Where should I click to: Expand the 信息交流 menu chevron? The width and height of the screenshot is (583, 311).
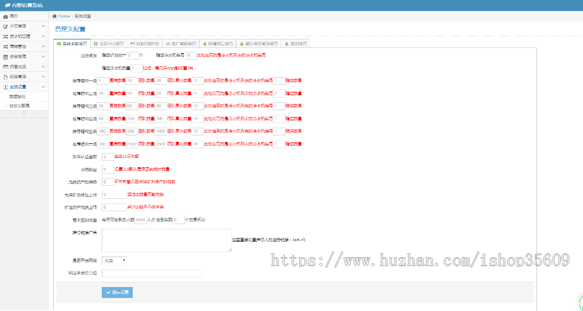[43, 66]
